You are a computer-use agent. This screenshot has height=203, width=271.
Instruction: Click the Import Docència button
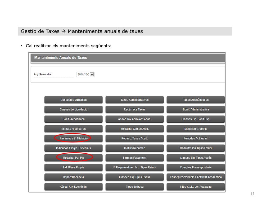click(x=74, y=177)
